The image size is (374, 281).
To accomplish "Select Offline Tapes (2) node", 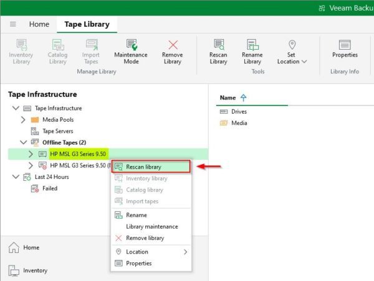I will point(64,142).
